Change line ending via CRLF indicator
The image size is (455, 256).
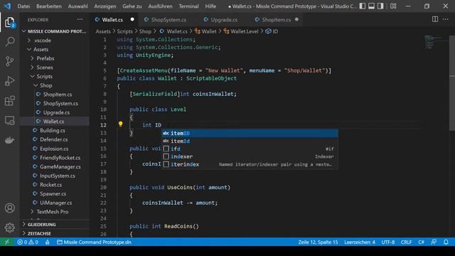pyautogui.click(x=406, y=242)
